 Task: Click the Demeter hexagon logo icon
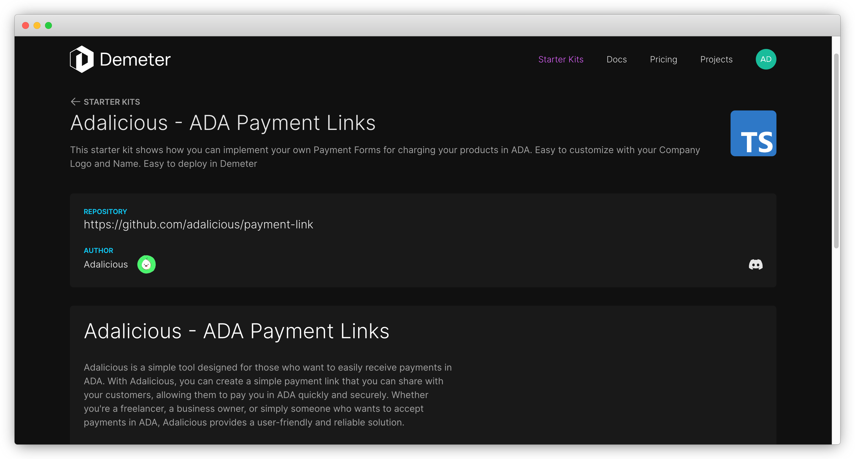point(82,59)
